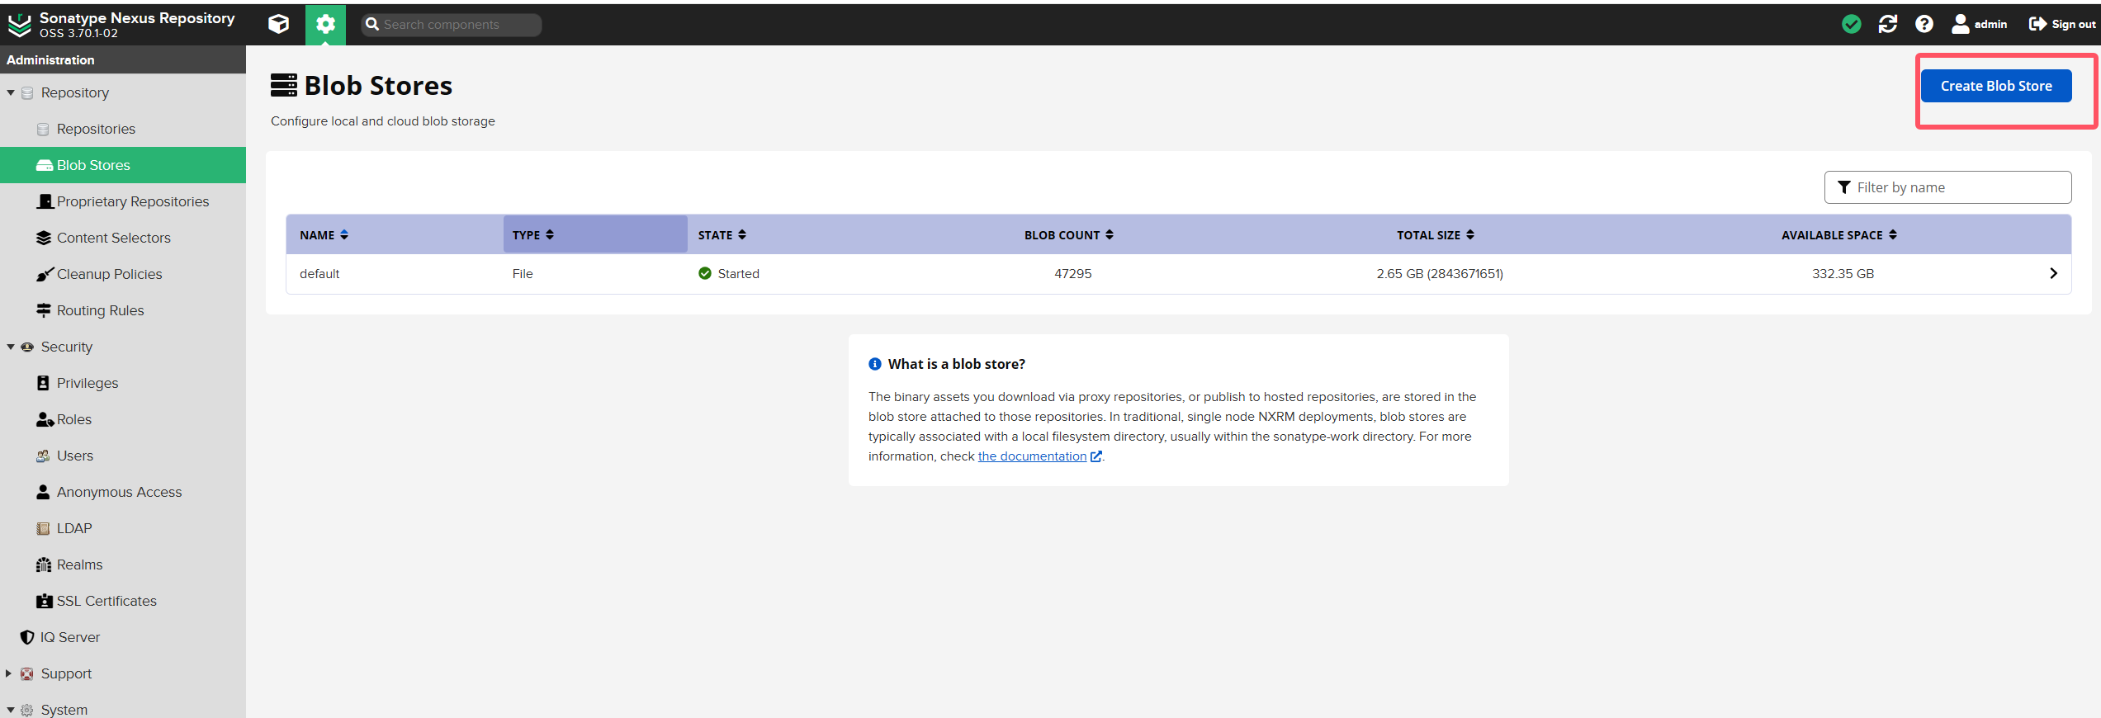
Task: Sort table by Name column
Action: [x=324, y=235]
